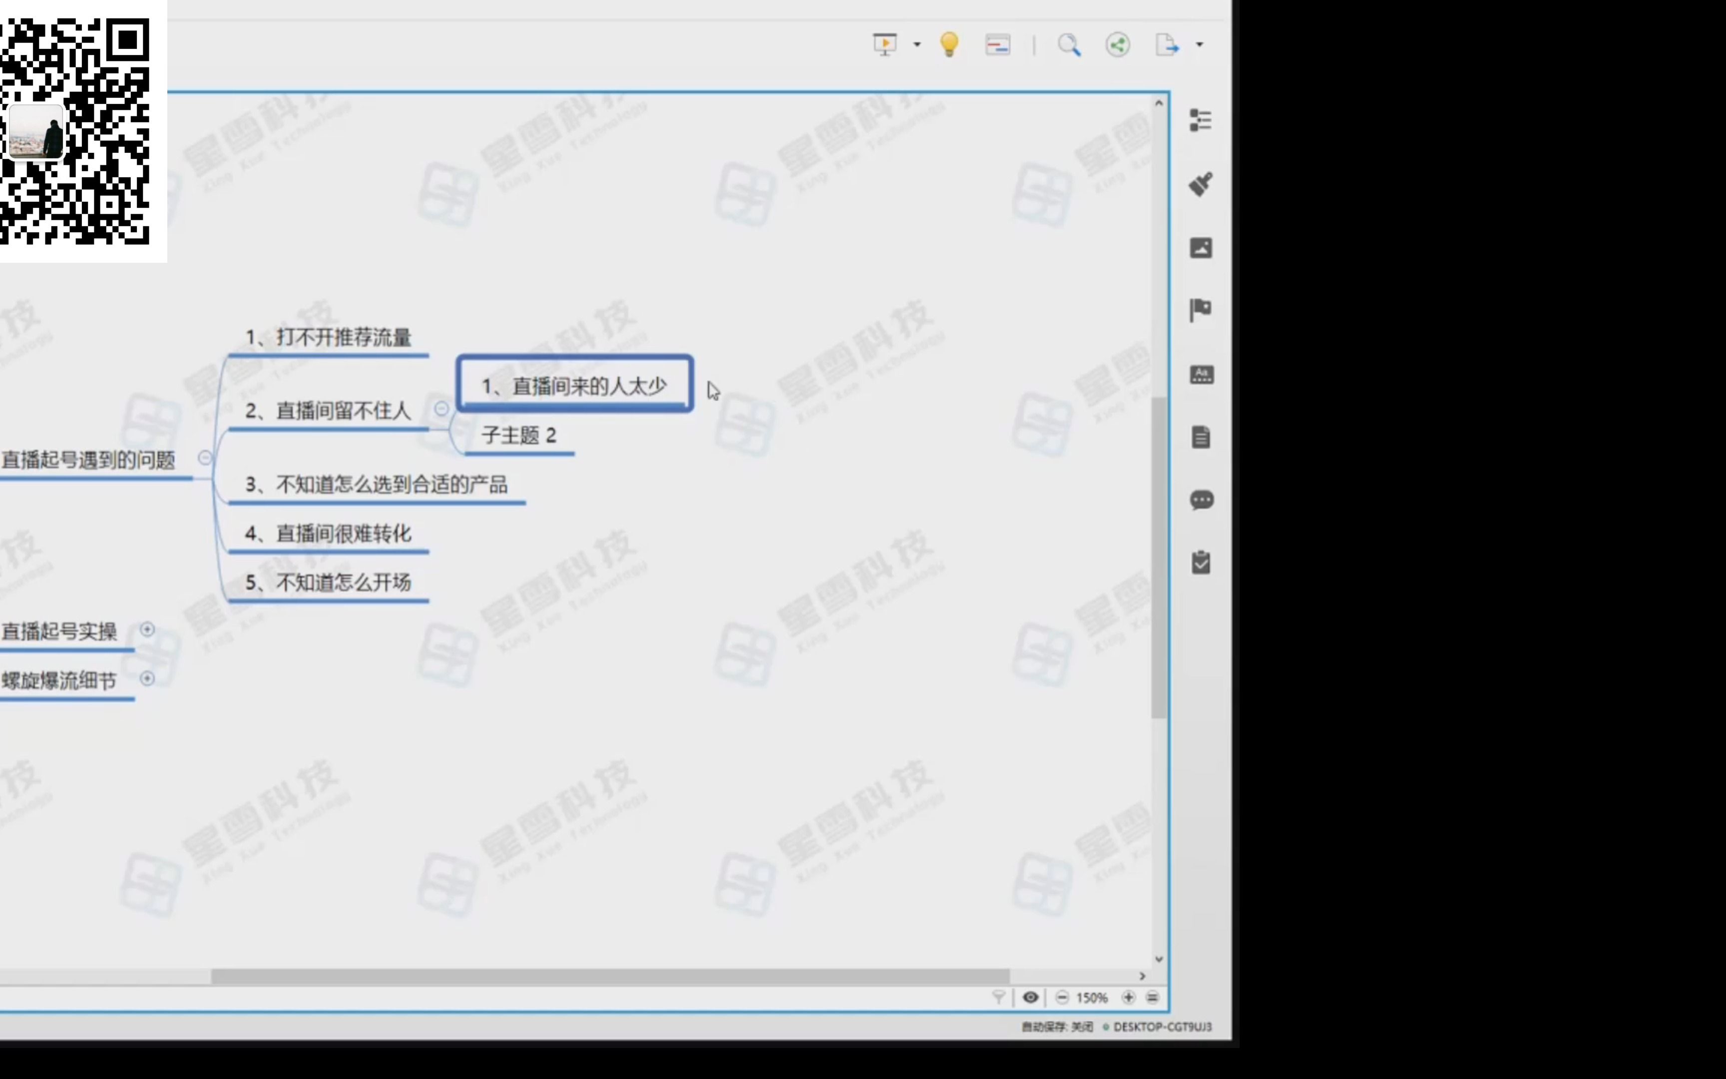Open the Task info clipboard panel
1726x1079 pixels.
[1201, 562]
